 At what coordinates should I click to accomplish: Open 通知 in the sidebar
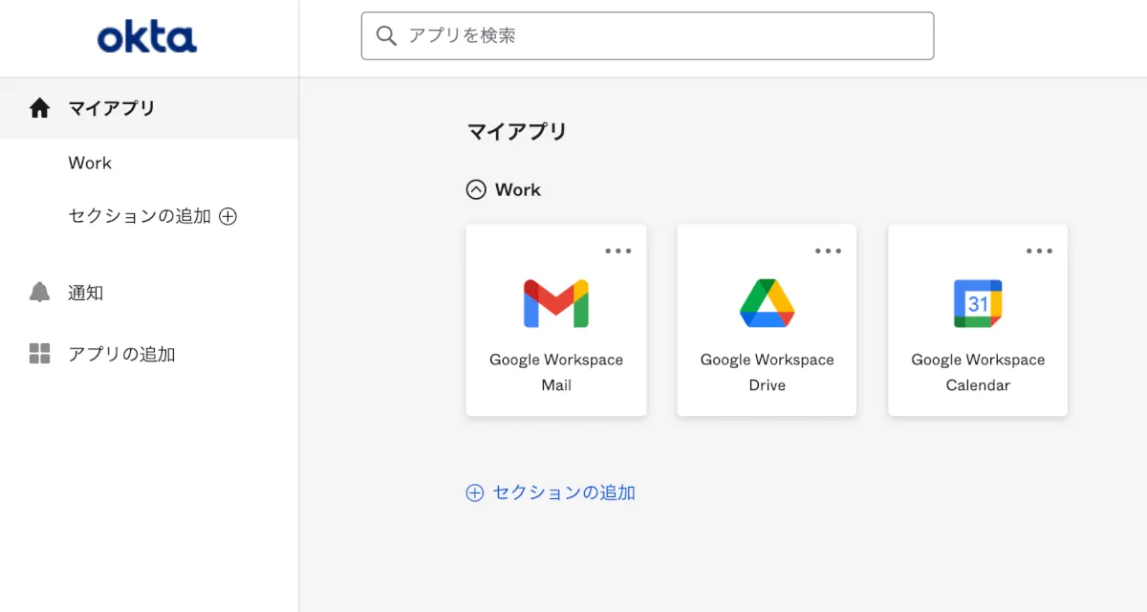click(86, 293)
